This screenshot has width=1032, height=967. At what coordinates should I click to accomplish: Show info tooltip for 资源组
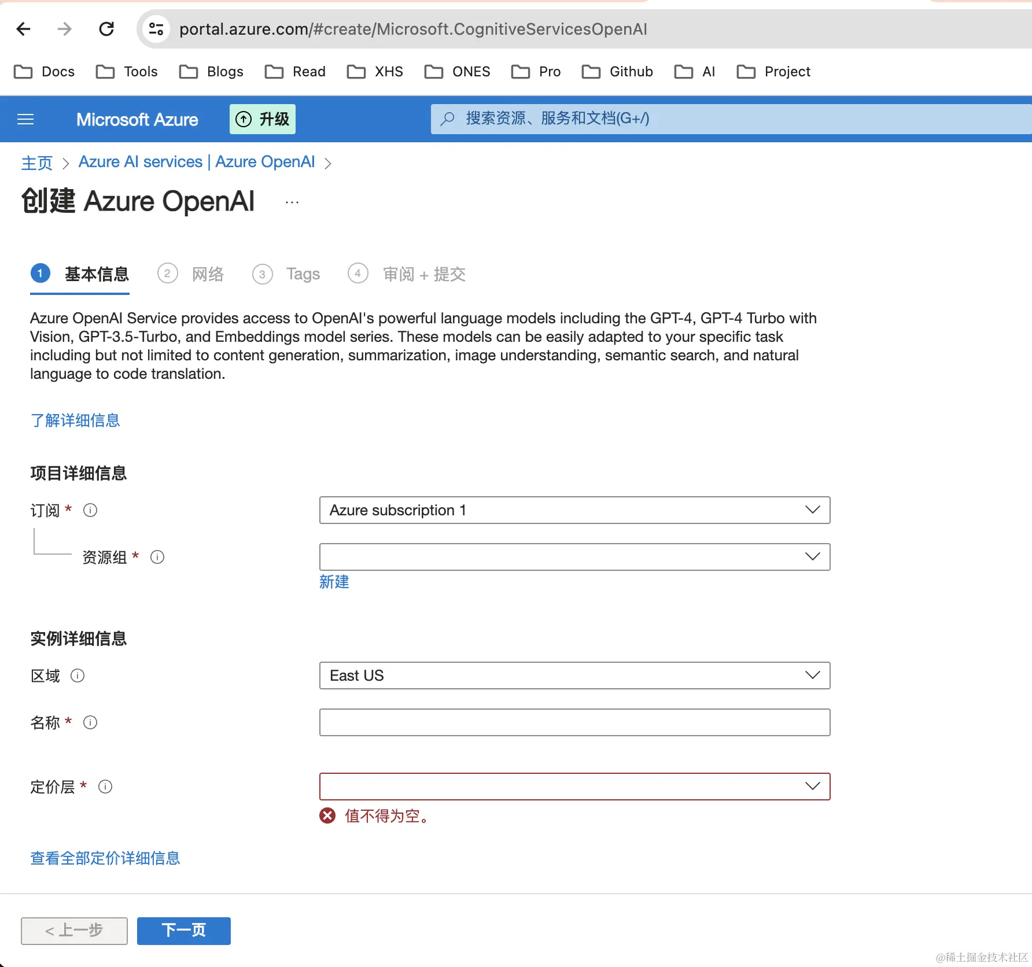157,557
